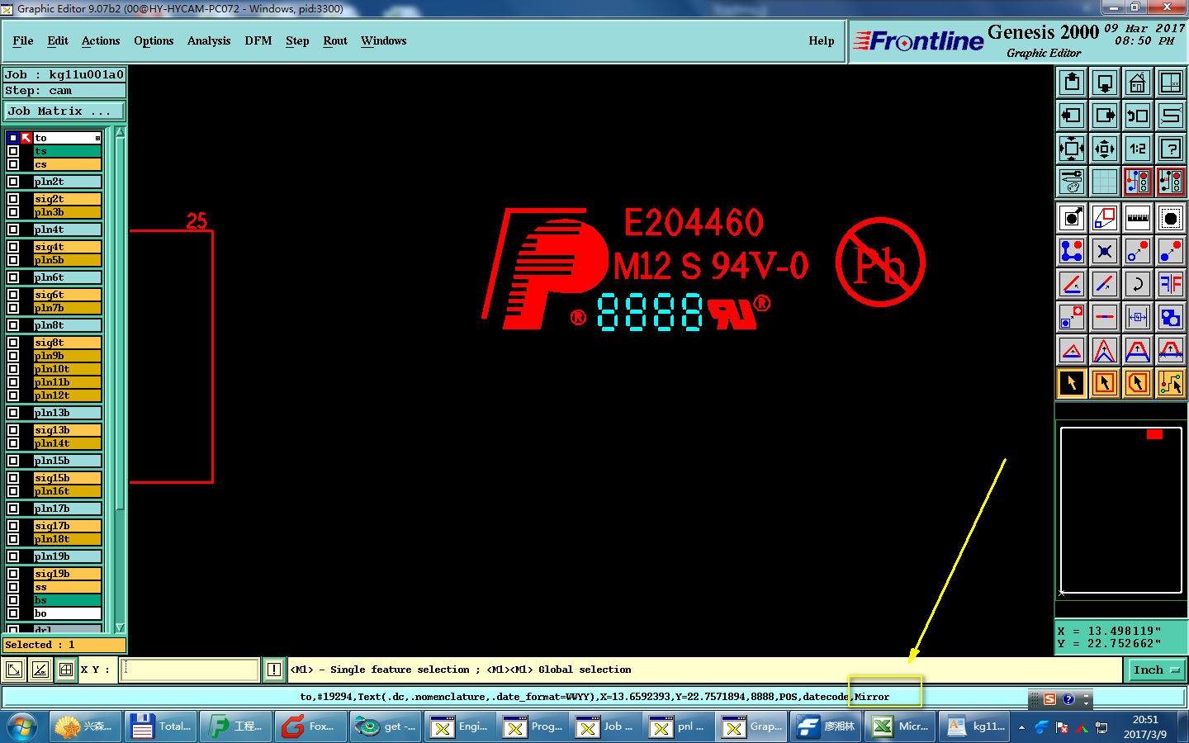The width and height of the screenshot is (1189, 743).
Task: Click the X Y coordinate input field
Action: point(190,670)
